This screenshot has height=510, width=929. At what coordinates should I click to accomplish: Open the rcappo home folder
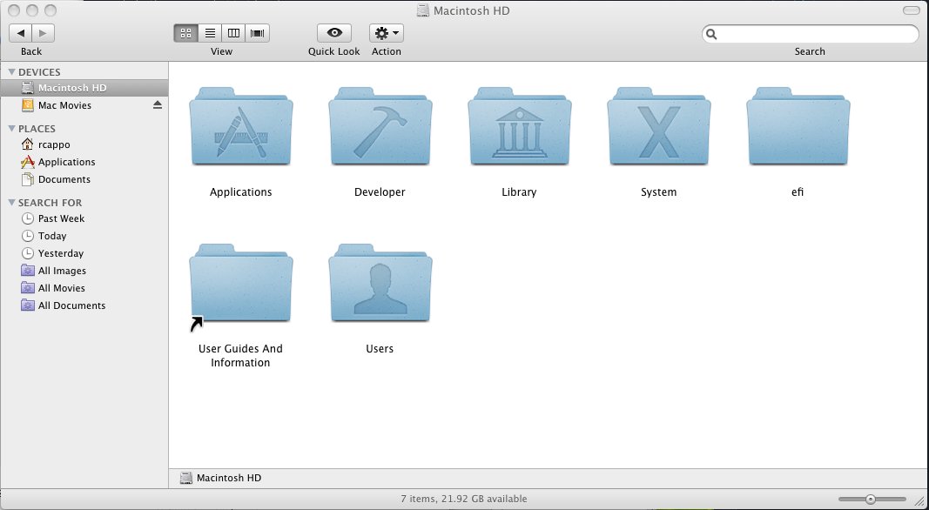click(x=84, y=144)
